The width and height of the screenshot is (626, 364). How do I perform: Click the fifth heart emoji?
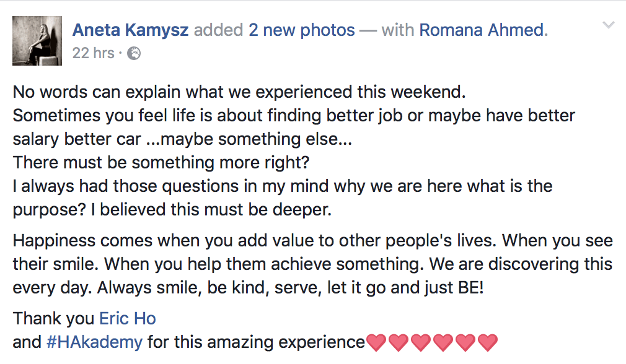click(465, 342)
